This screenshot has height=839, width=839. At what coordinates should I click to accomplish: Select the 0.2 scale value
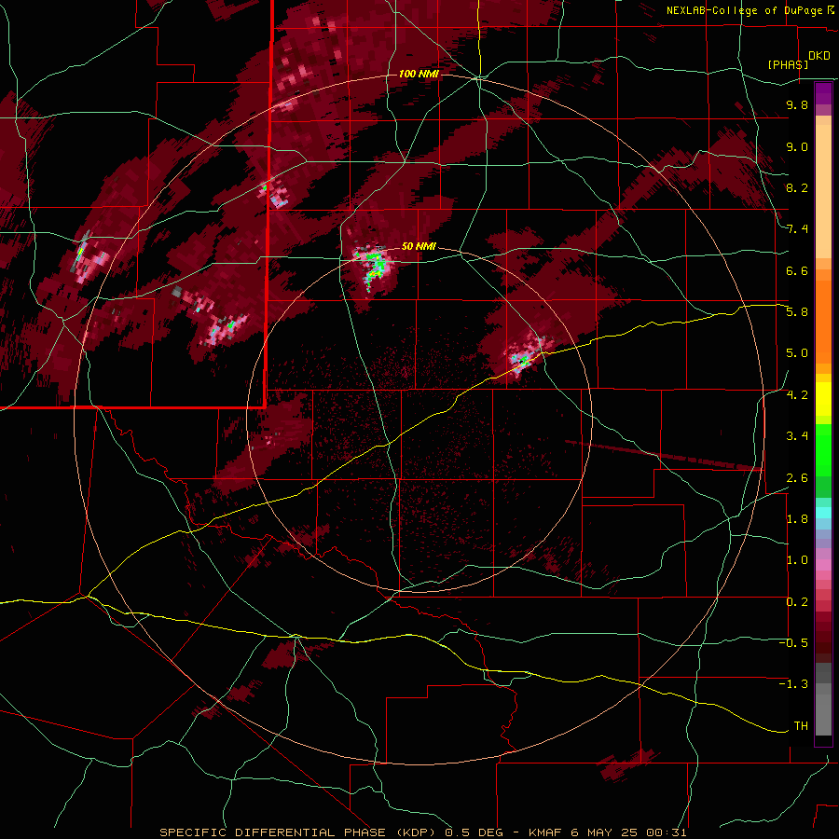(x=797, y=602)
